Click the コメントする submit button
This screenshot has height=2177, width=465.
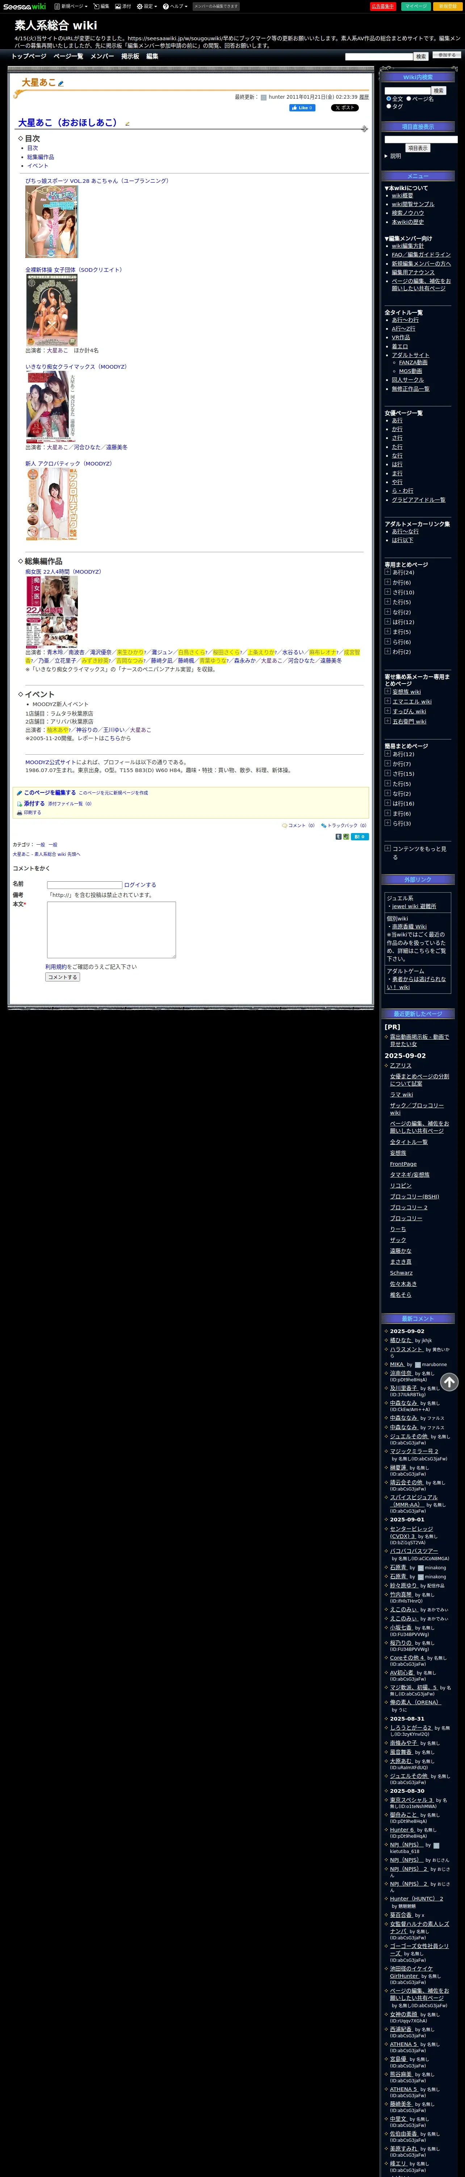[x=62, y=977]
